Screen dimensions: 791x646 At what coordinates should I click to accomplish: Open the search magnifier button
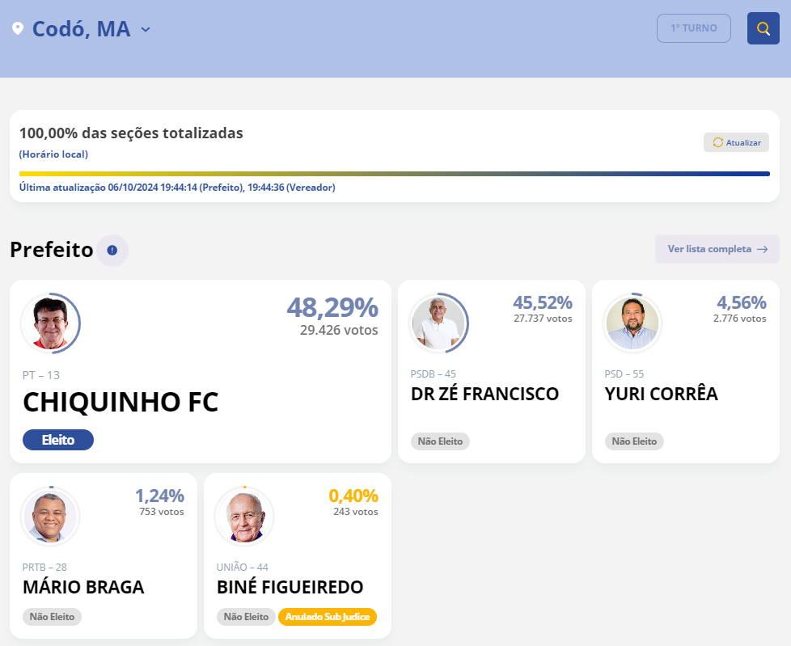click(763, 28)
